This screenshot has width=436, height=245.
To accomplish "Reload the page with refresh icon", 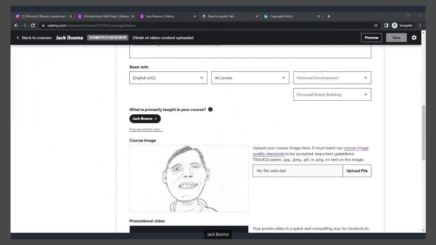I will pos(33,26).
